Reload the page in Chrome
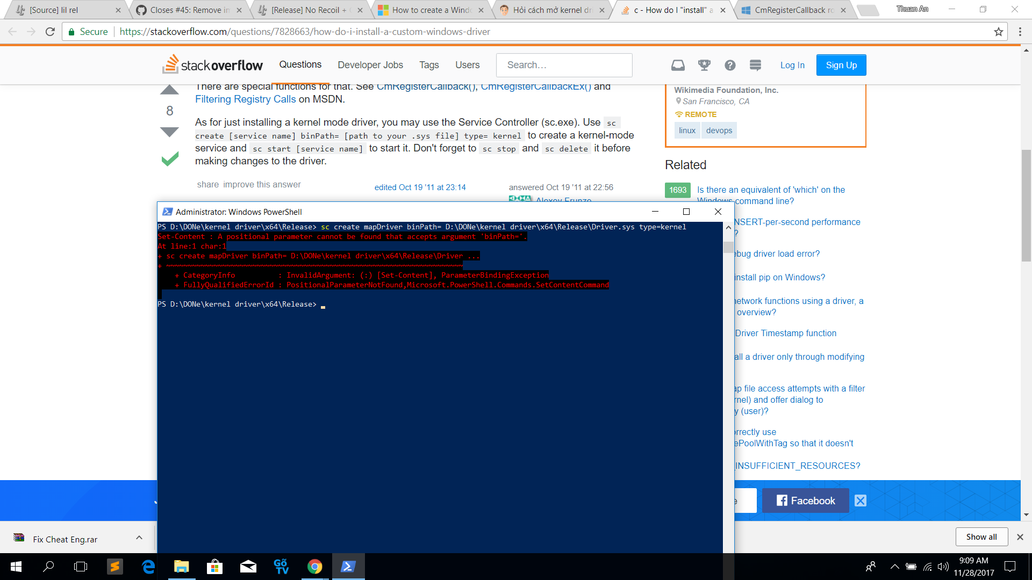Image resolution: width=1032 pixels, height=580 pixels. click(x=50, y=32)
